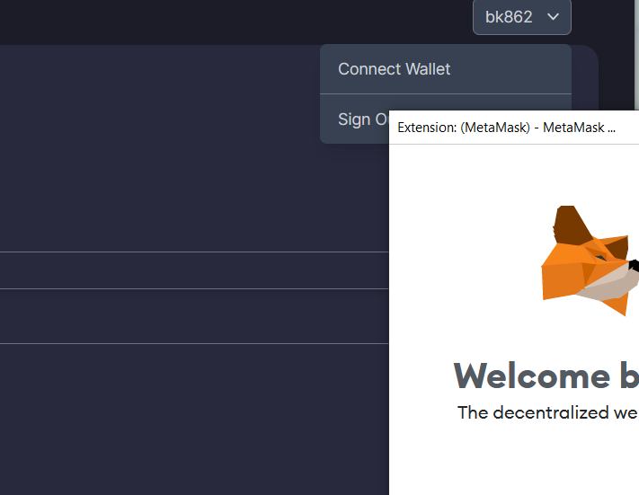Screen dimensions: 639x495
Task: Click the Welcome heading in MetaMask popup
Action: pyautogui.click(x=546, y=376)
